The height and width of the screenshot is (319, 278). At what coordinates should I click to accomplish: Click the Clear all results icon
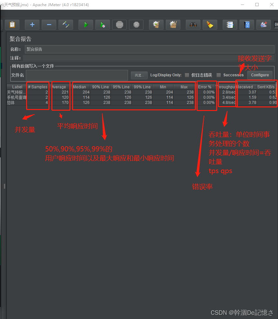coord(173,25)
